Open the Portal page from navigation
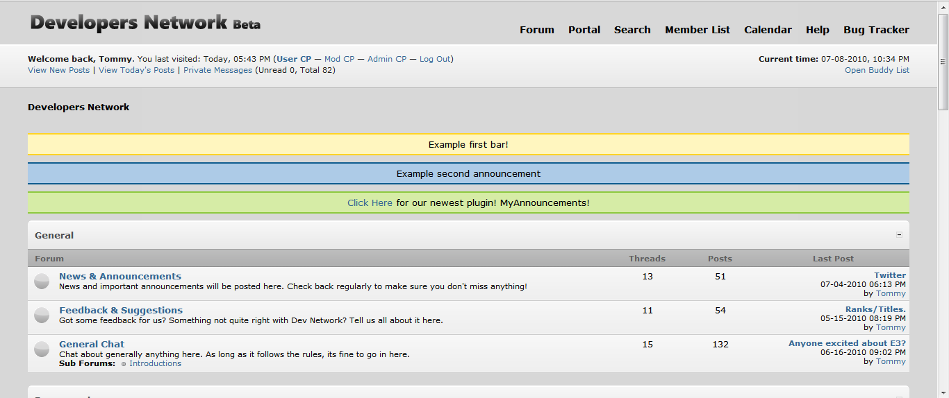The height and width of the screenshot is (398, 949). 584,30
